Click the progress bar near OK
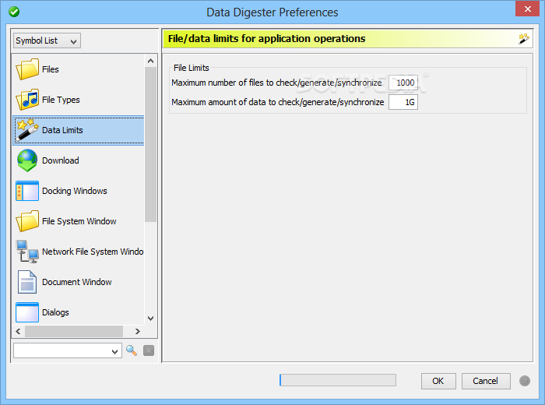This screenshot has width=545, height=405. (338, 380)
